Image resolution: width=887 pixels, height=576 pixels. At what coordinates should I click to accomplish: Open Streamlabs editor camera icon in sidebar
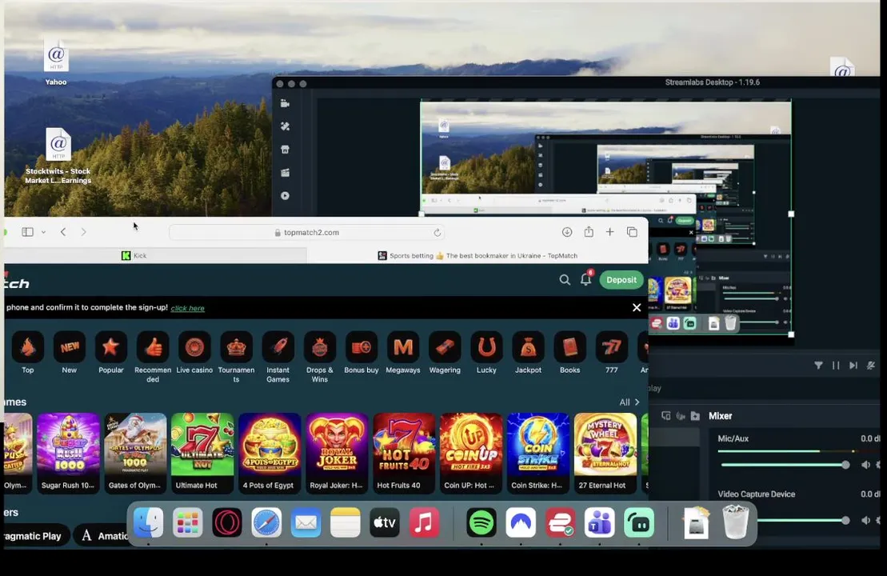pyautogui.click(x=285, y=103)
